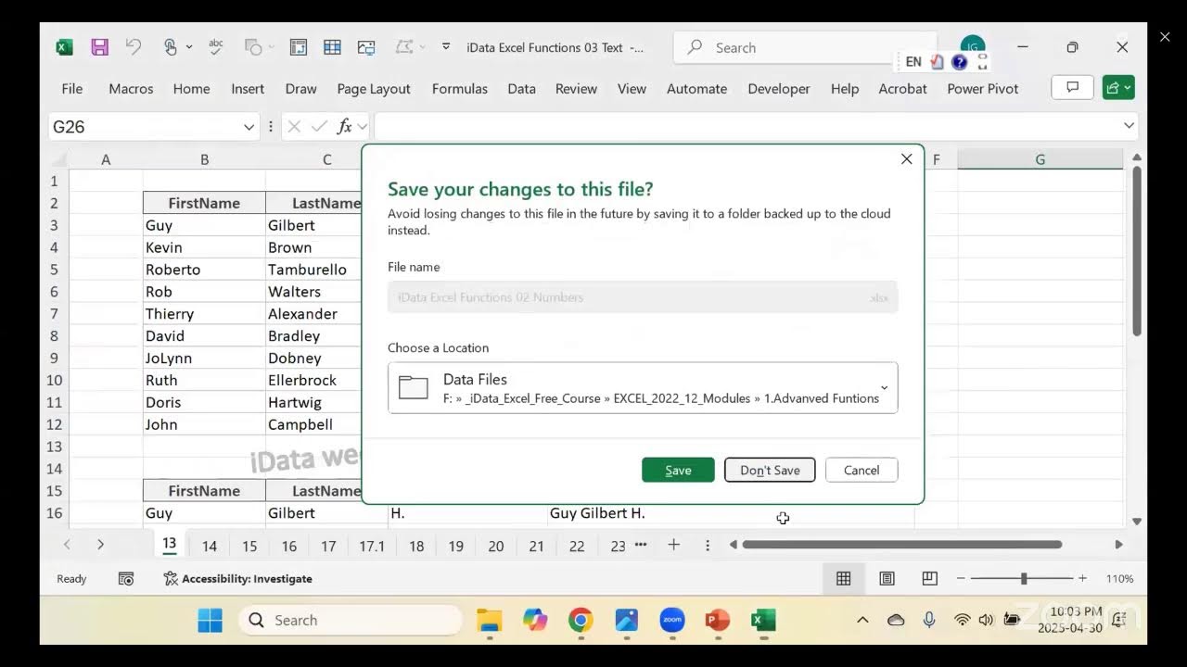Click Accessibility: Investigate in status bar
The height and width of the screenshot is (667, 1187).
coord(237,578)
